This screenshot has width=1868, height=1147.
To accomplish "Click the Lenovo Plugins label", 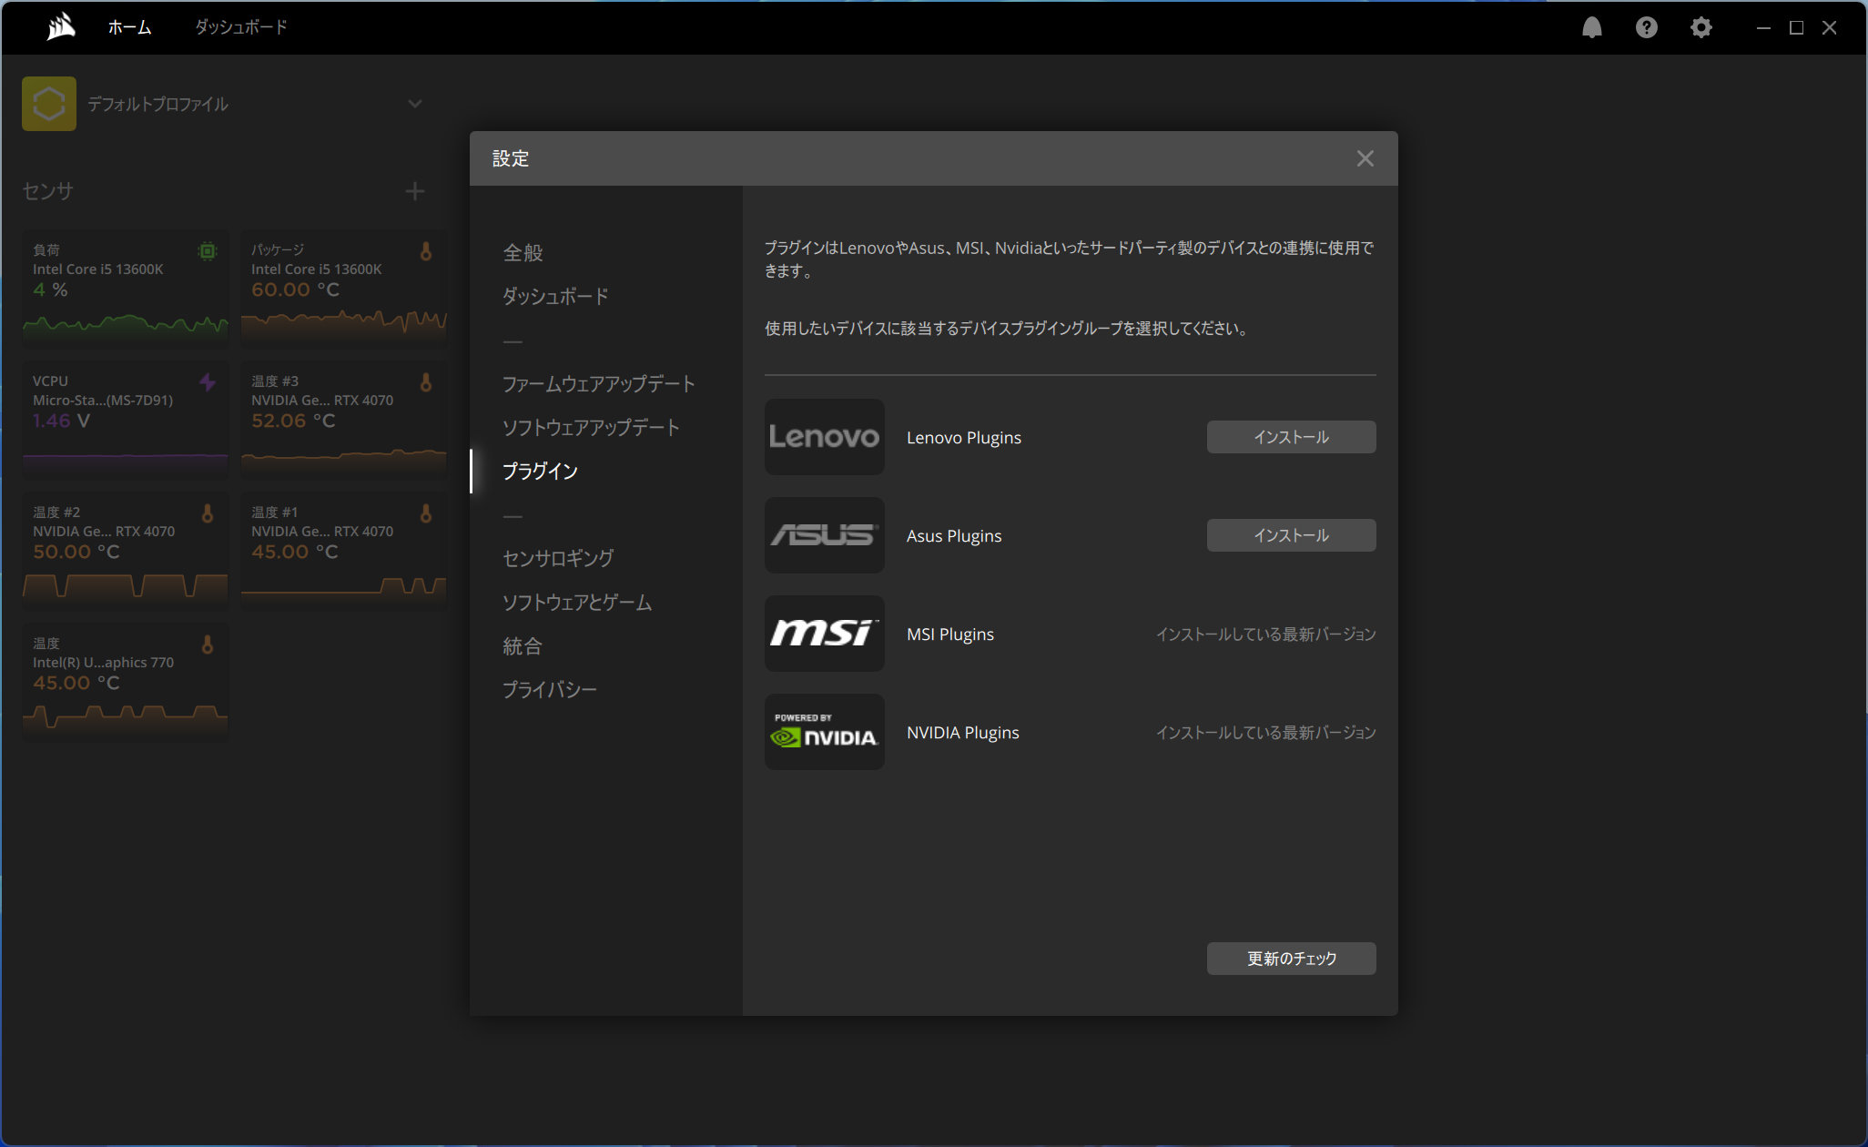I will tap(964, 437).
